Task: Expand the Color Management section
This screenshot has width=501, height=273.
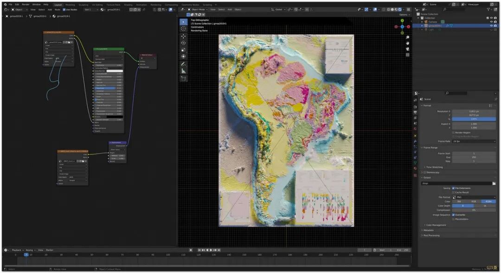Action: coord(435,225)
